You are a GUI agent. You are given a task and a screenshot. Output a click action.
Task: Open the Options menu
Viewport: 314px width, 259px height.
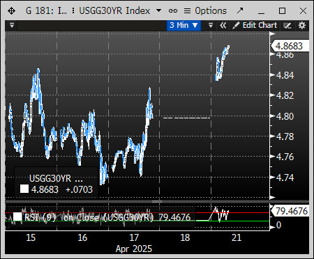[205, 10]
